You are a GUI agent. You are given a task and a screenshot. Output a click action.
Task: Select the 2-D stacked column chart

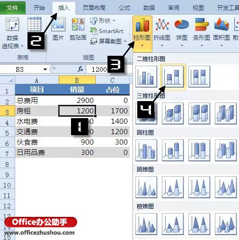173,77
